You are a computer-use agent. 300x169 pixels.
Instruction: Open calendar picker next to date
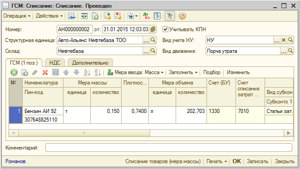tap(153, 29)
